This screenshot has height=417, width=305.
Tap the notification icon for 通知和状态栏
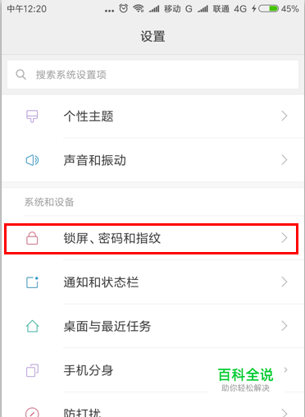point(32,282)
